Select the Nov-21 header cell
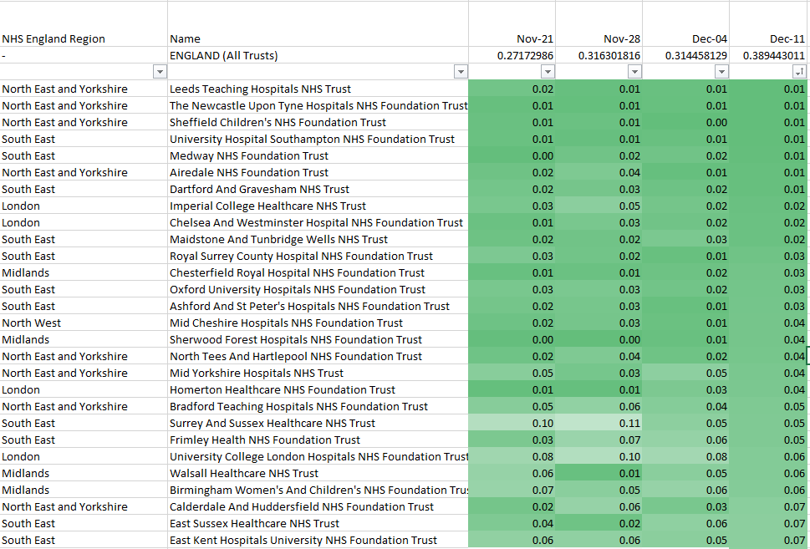The image size is (810, 549). [x=512, y=23]
